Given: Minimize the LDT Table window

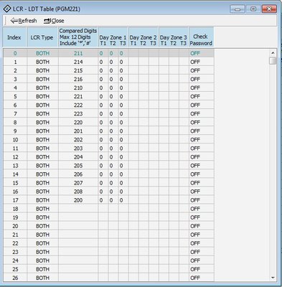Looking at the screenshot, I should (238, 9).
